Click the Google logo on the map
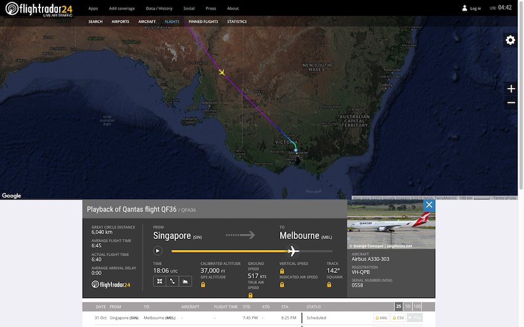 [x=11, y=196]
